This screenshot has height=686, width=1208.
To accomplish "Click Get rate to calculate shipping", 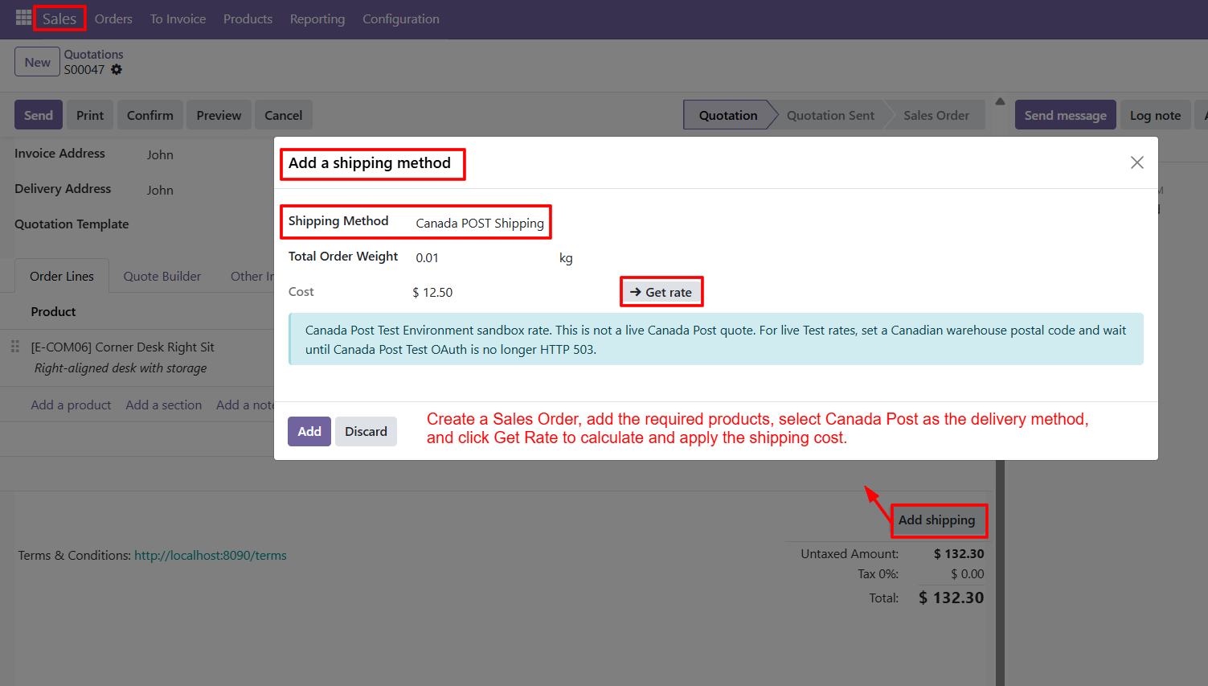I will click(x=661, y=292).
